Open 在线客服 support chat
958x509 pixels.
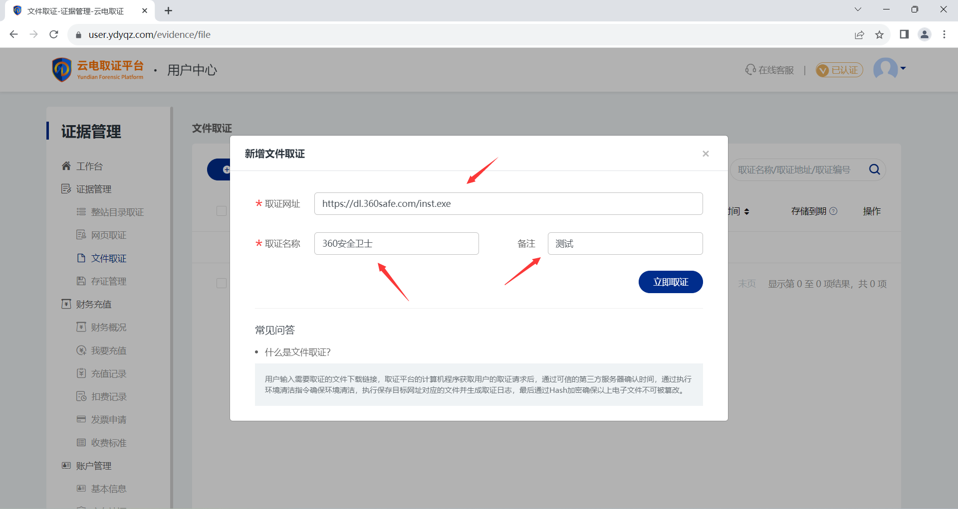point(769,70)
